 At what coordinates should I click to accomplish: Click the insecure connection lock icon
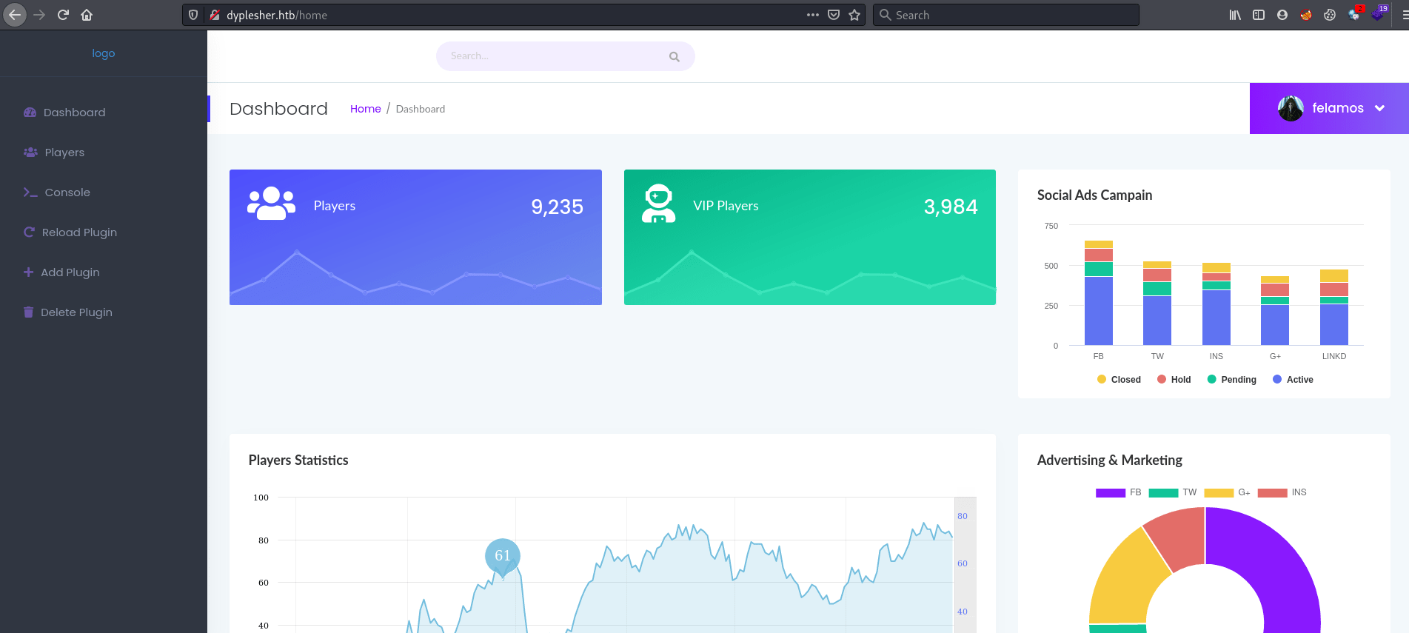pos(215,15)
